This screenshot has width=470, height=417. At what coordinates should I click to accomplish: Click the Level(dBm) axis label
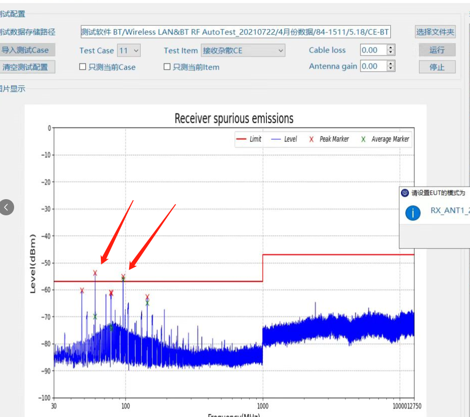tap(33, 264)
